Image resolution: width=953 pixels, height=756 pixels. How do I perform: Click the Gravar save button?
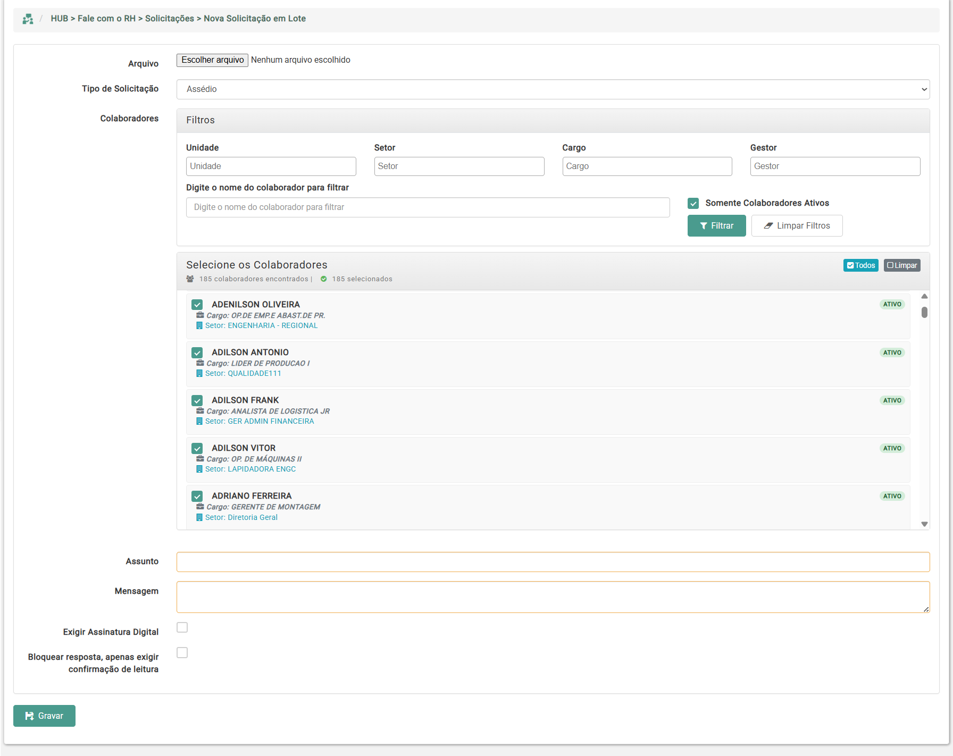click(44, 716)
